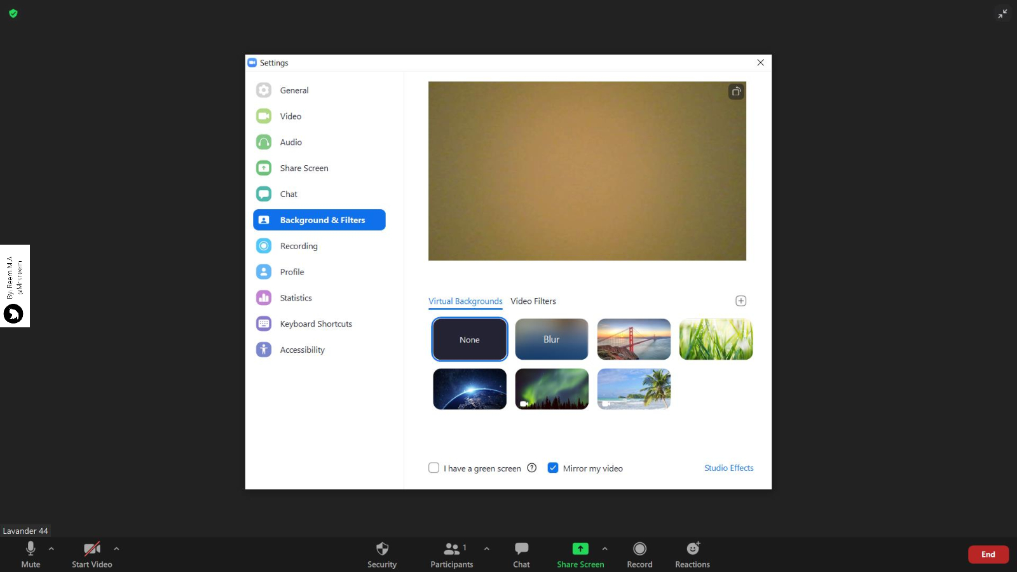Select the Golden Gate Bridge background thumbnail
The height and width of the screenshot is (572, 1017).
point(634,339)
